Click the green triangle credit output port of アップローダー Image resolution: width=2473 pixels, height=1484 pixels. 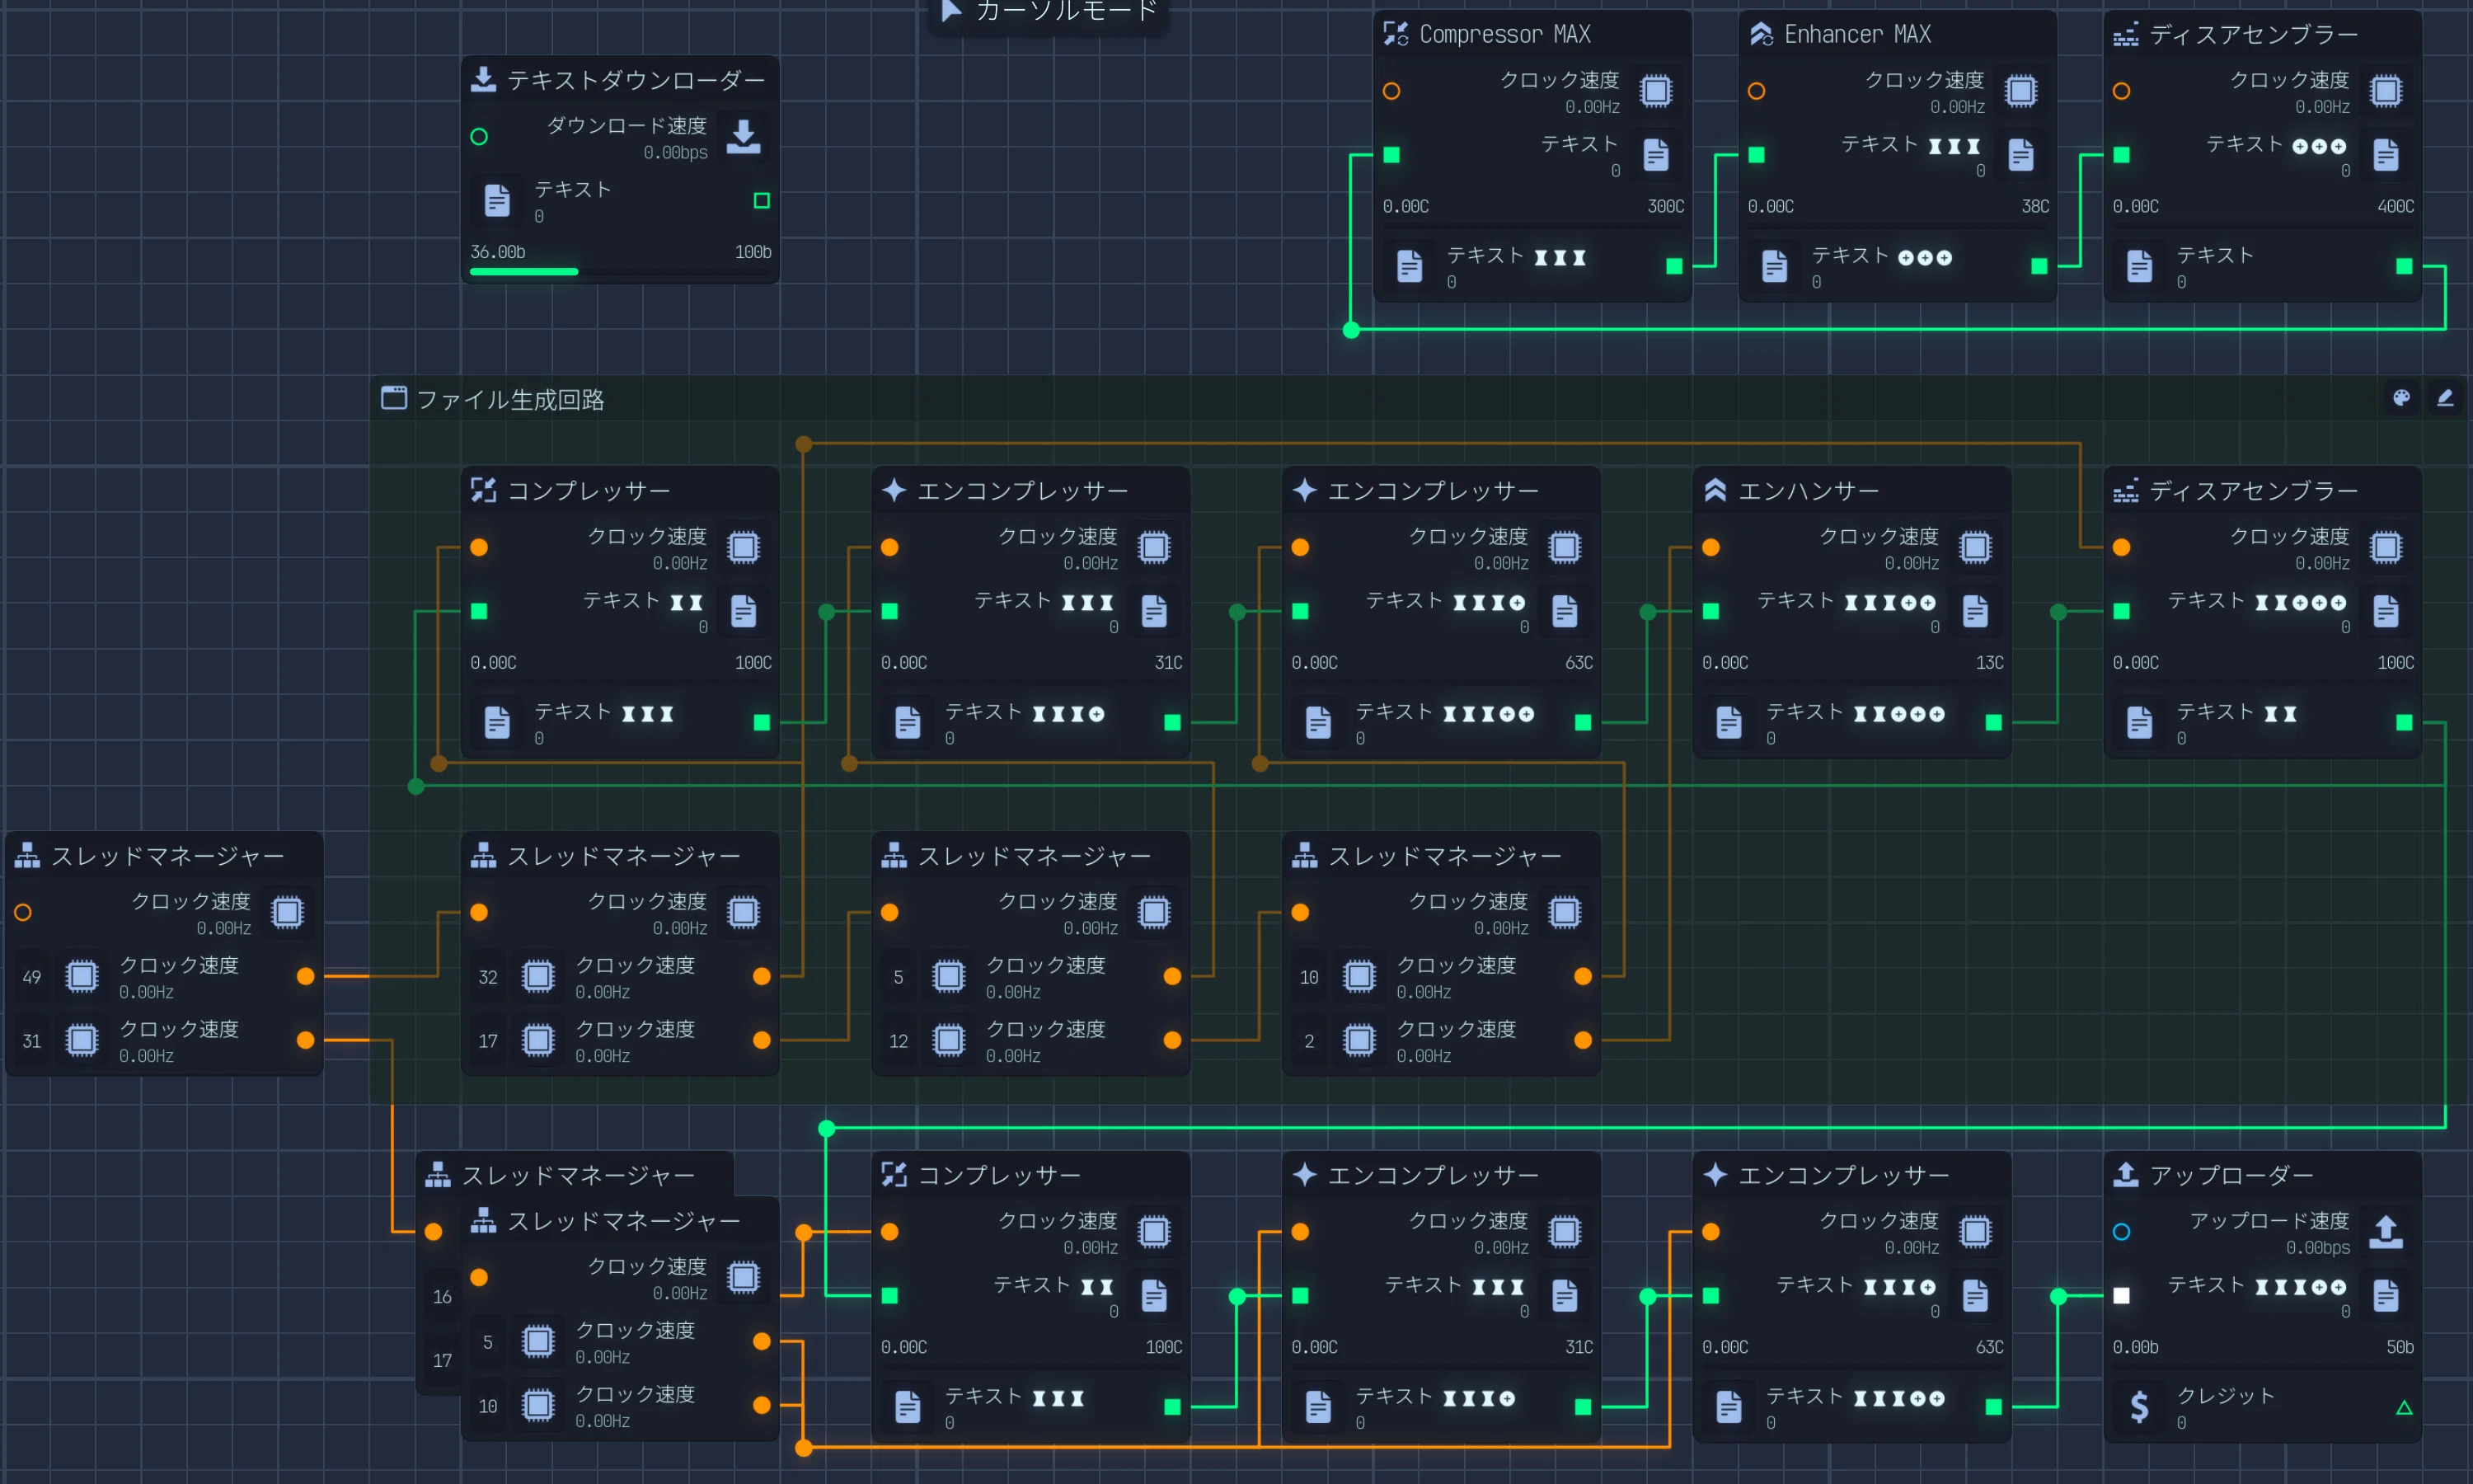click(x=2404, y=1408)
